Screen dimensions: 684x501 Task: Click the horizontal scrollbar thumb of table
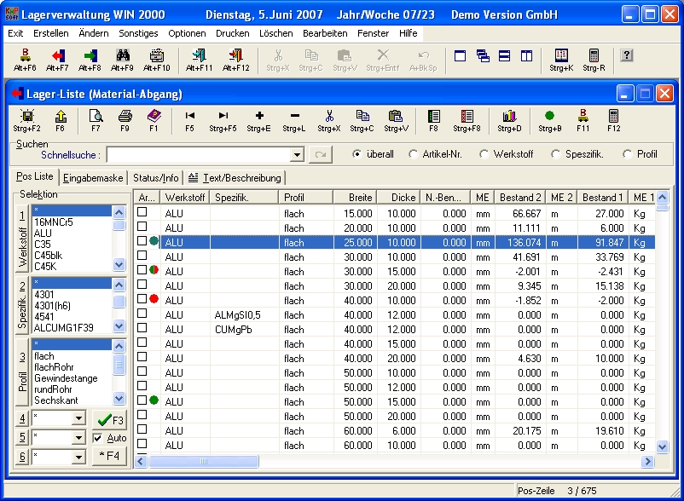203,461
